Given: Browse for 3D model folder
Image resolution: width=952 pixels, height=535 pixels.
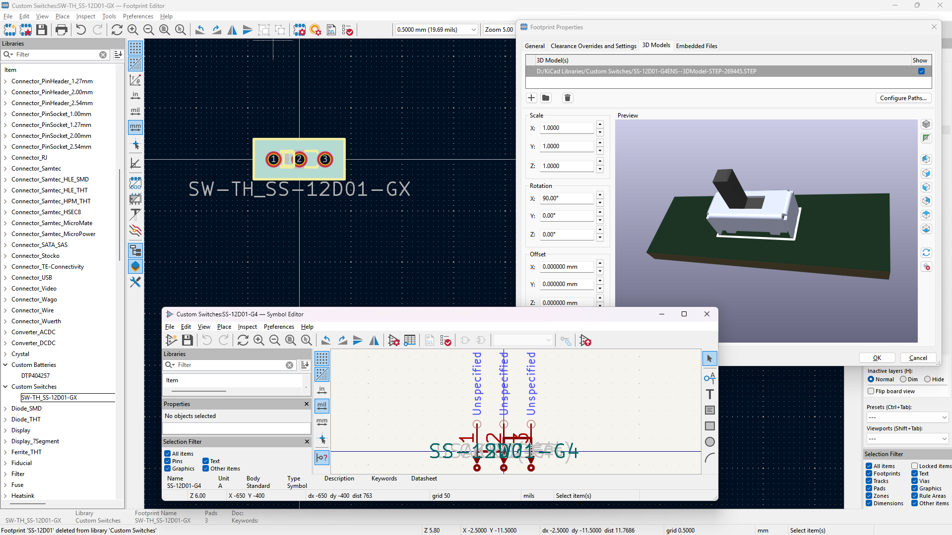Looking at the screenshot, I should pyautogui.click(x=546, y=98).
